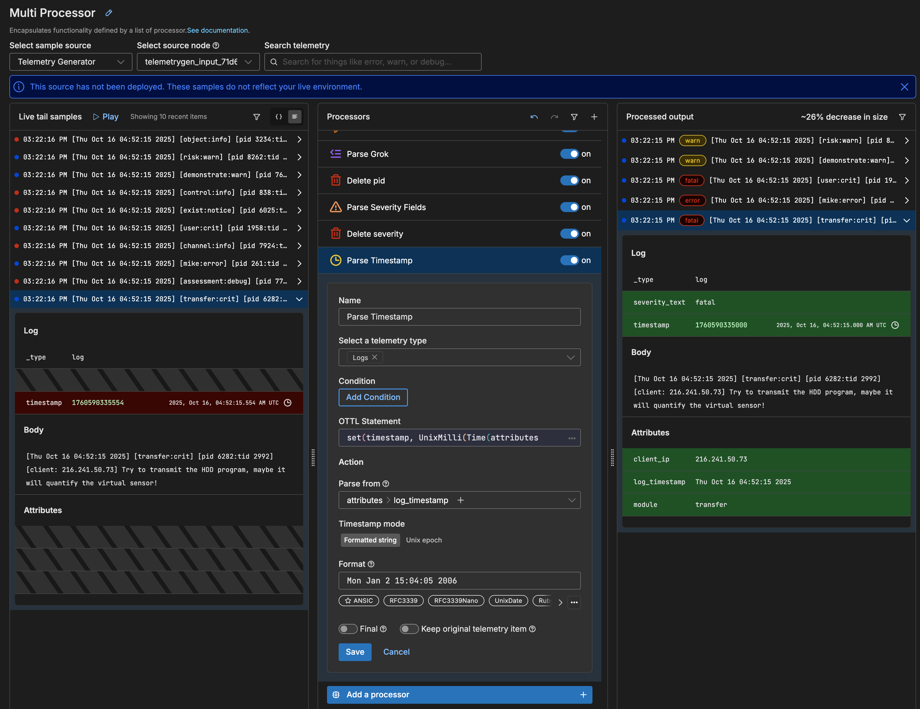
Task: Expand the risk:warn log in Live tail
Action: 299,157
